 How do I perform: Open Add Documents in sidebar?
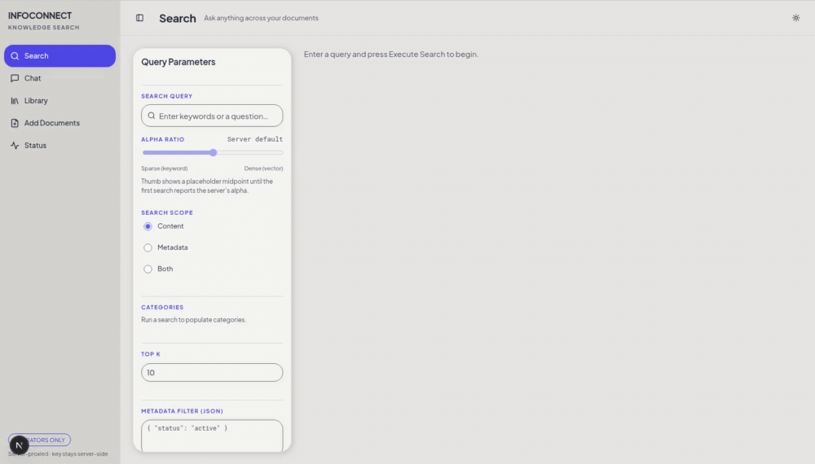click(x=59, y=123)
